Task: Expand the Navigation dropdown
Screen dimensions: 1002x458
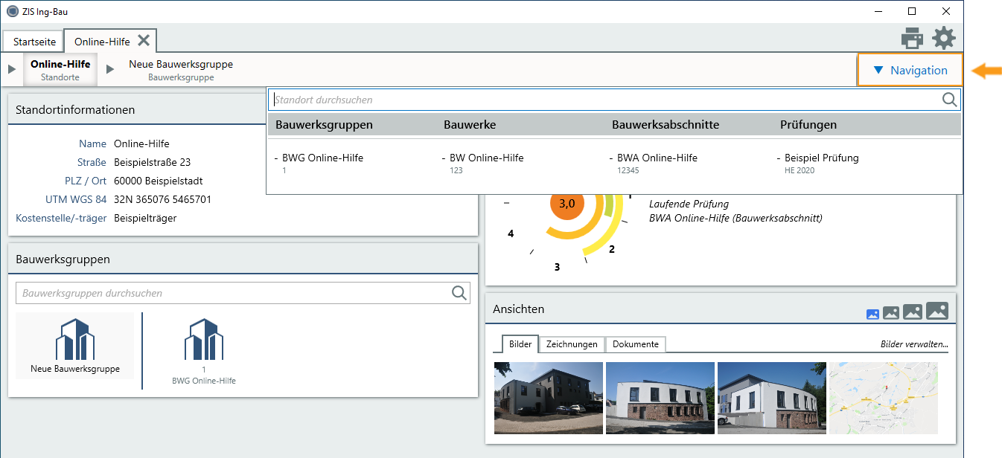Action: (910, 70)
